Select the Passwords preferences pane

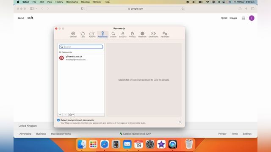[102, 35]
